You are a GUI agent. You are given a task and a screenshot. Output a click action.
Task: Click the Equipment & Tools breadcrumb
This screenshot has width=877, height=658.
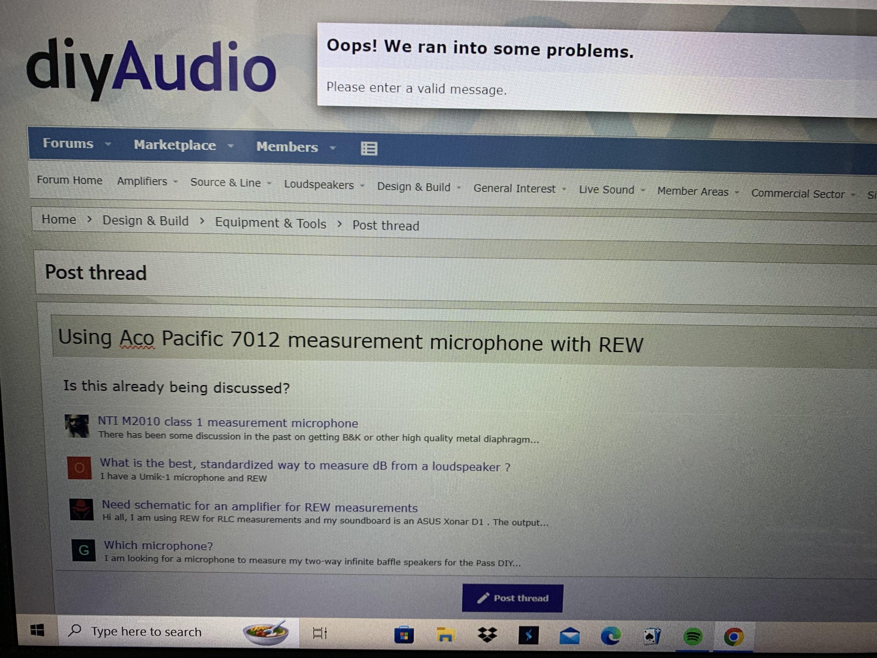point(271,223)
